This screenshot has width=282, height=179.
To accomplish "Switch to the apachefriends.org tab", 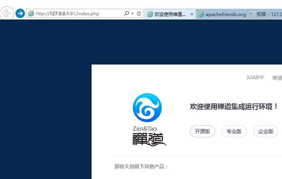I will coord(222,14).
